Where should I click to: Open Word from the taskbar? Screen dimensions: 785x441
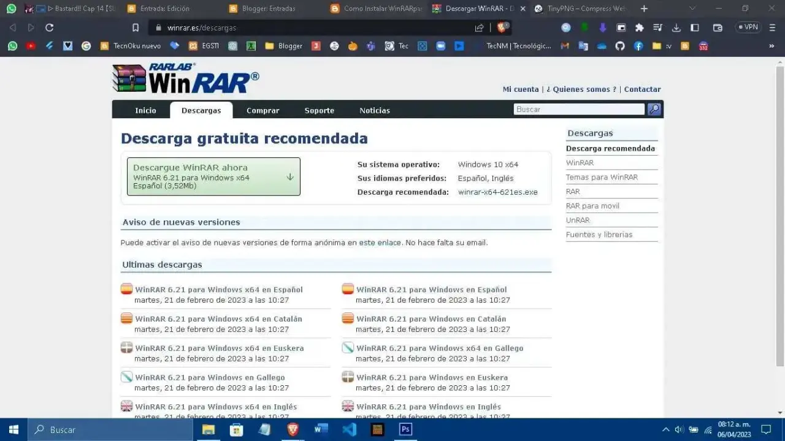pyautogui.click(x=321, y=429)
